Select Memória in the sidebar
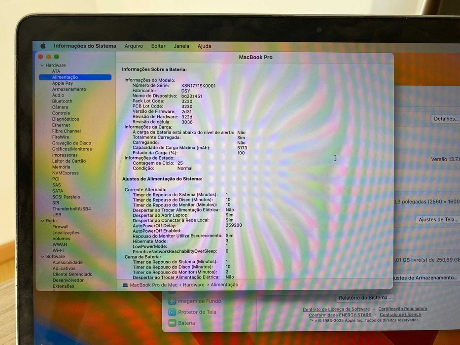This screenshot has height=345, width=460. (61, 167)
